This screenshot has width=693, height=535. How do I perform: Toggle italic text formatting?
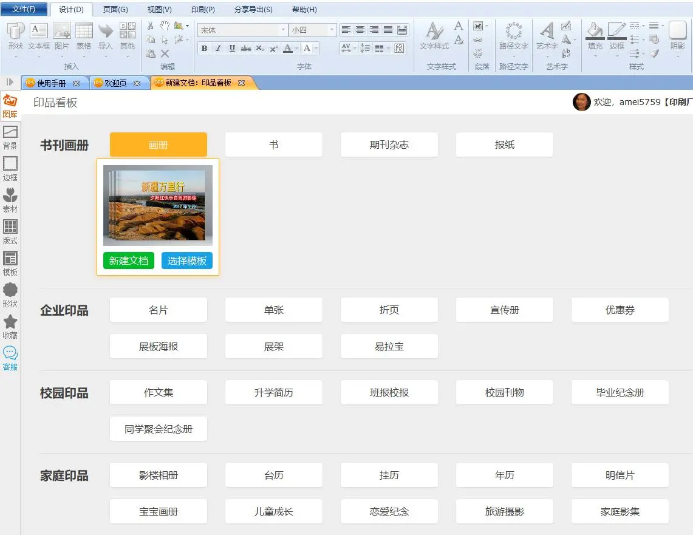coord(218,49)
